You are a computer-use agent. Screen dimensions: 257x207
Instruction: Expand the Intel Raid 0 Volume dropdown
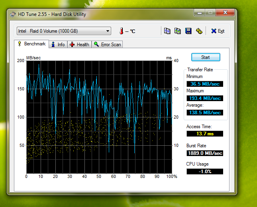(x=108, y=31)
